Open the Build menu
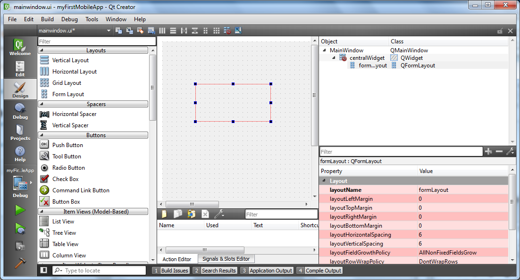The width and height of the screenshot is (520, 280). pos(48,19)
